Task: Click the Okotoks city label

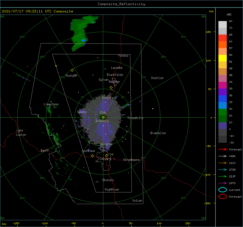Action: point(108,180)
